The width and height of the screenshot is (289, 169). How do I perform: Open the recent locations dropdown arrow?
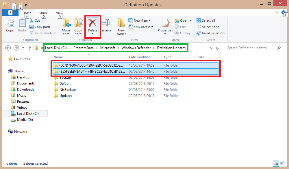click(23, 48)
